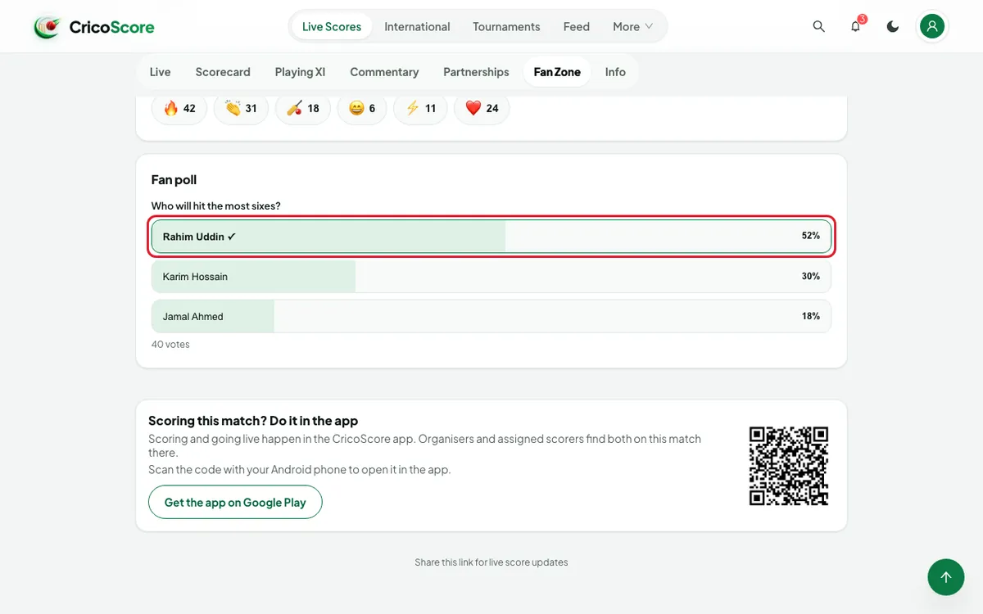The image size is (983, 614).
Task: Vote for Karim Hossain in poll
Action: coord(491,277)
